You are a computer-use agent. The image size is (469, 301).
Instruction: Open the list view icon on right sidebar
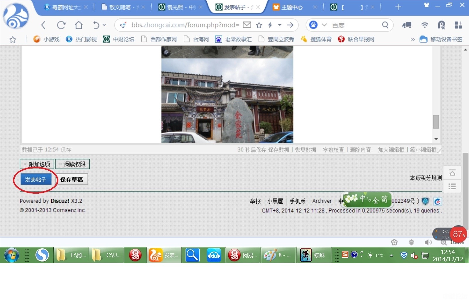(452, 186)
